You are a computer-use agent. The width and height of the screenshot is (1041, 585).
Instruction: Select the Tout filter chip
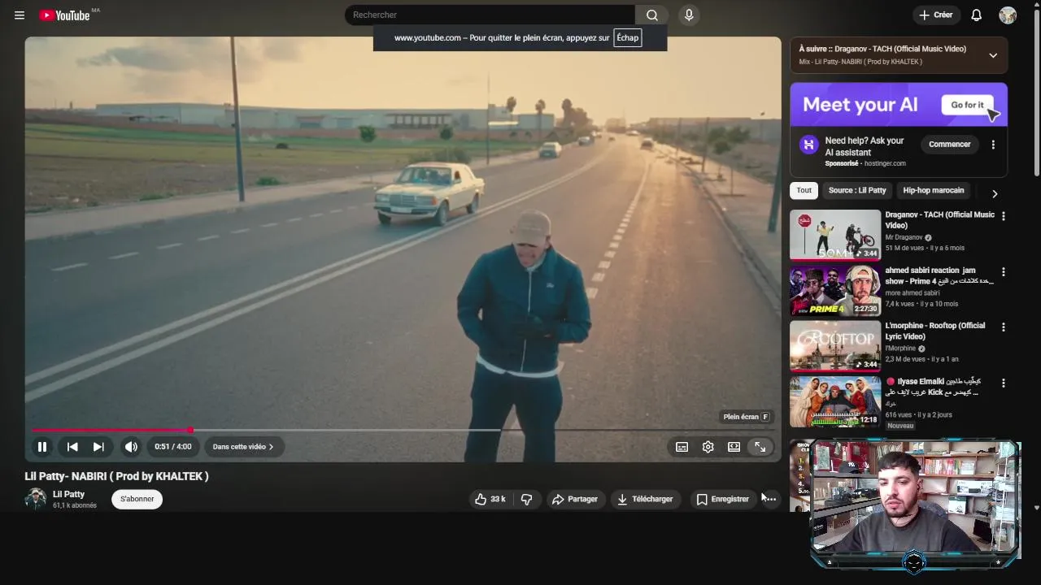coord(804,190)
